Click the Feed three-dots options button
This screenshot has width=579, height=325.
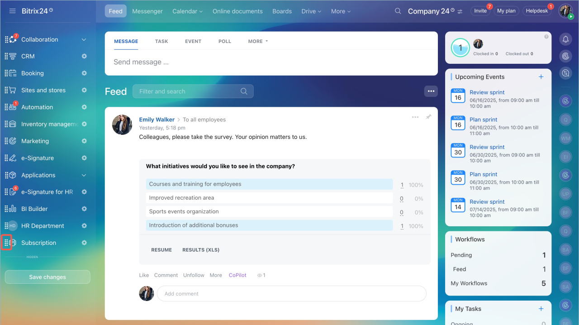point(431,91)
